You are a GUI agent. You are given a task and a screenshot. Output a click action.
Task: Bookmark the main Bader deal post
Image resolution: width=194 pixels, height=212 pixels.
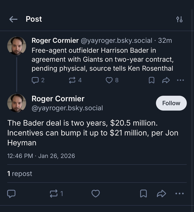tap(144, 194)
